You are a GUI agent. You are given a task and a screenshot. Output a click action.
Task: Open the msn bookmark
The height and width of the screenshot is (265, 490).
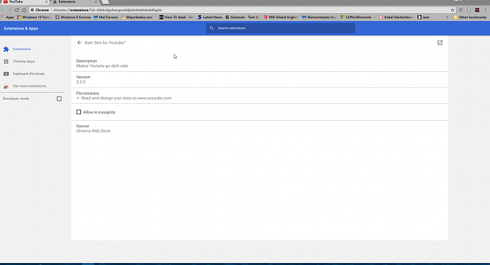pyautogui.click(x=423, y=17)
